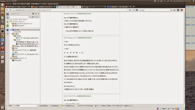Reload the current page
This screenshot has width=195, height=110.
coord(133,10)
